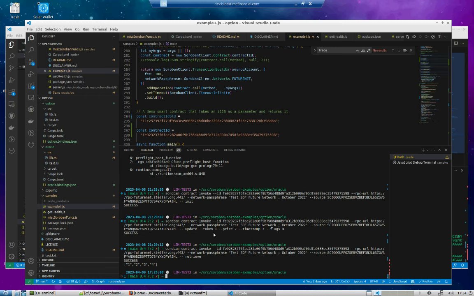The width and height of the screenshot is (474, 296).
Task: Open the Docker view in activity bar
Action: [x=31, y=121]
